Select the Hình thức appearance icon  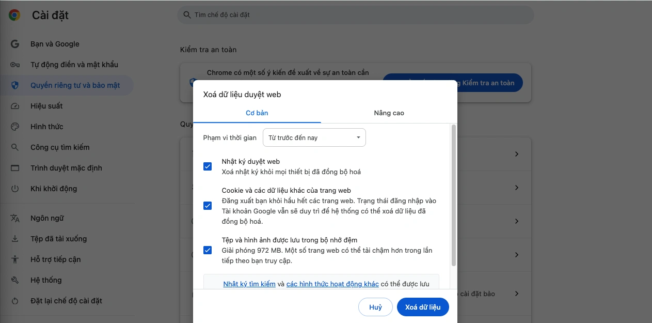tap(14, 127)
